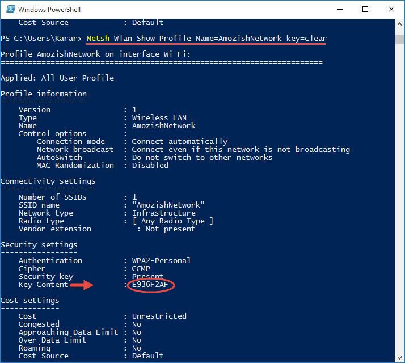Click the 'Disabled' MAC Randomization value
Viewport: 405px width, 363px height.
(150, 166)
